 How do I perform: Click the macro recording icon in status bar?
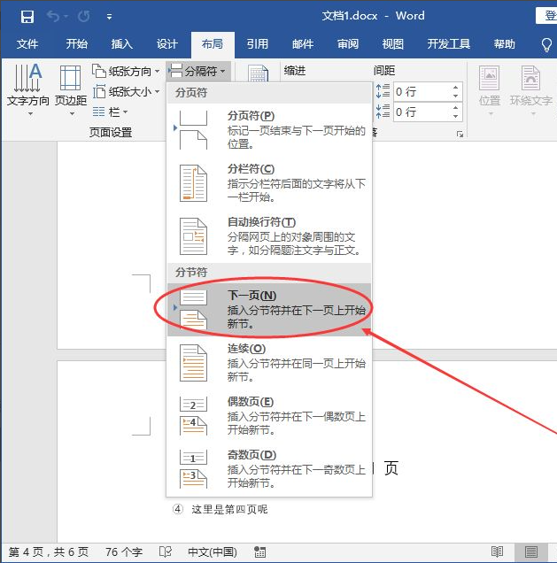click(259, 552)
